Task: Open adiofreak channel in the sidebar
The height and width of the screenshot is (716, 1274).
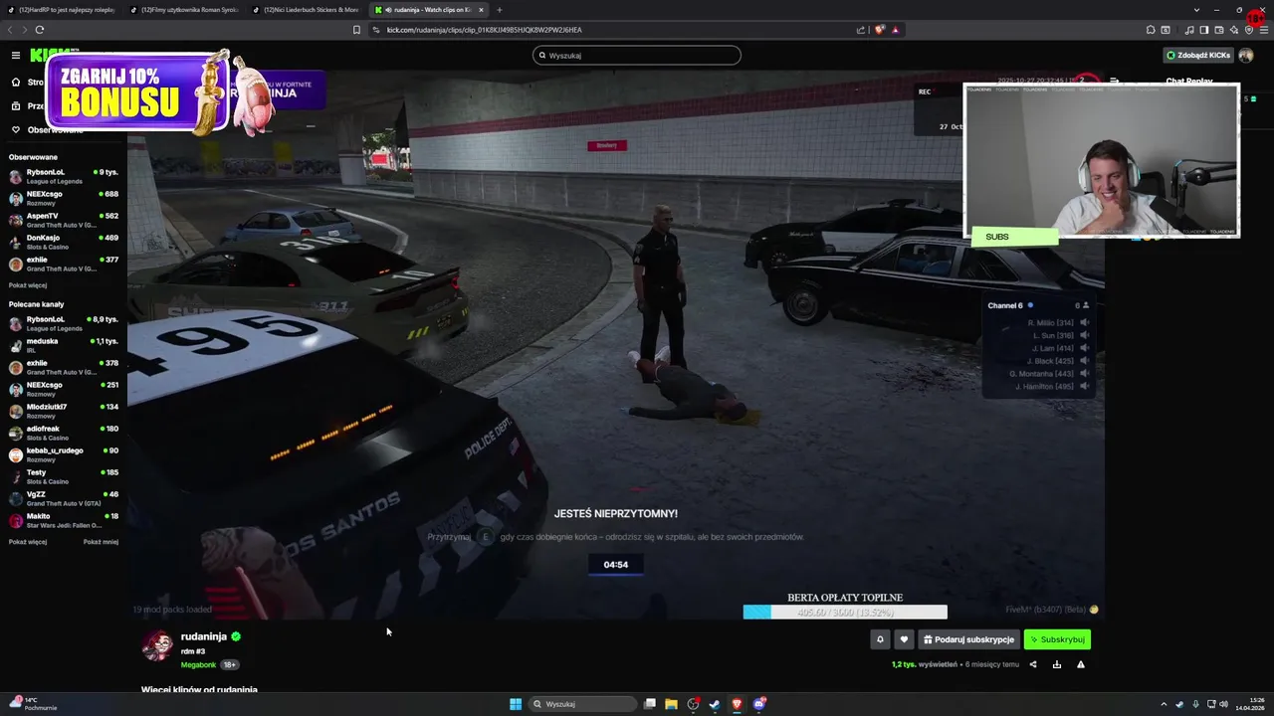Action: point(64,433)
